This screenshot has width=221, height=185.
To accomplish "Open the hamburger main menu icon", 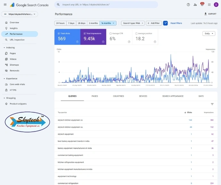I will click(5, 4).
